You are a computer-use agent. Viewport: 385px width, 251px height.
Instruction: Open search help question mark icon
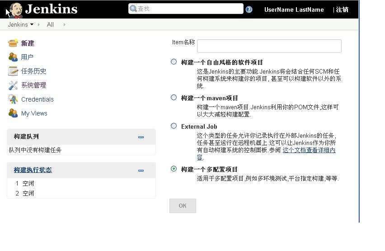pos(249,9)
